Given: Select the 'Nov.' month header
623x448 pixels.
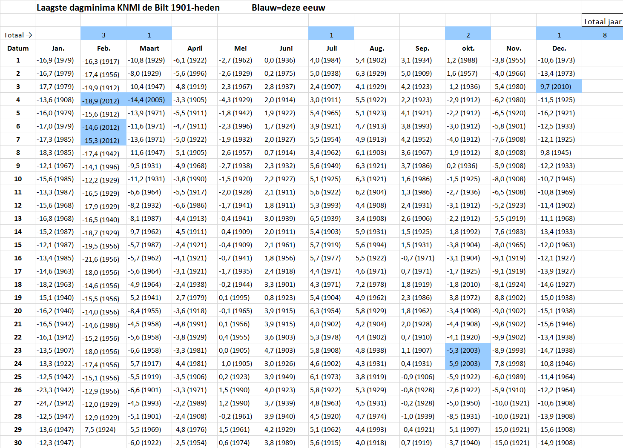Looking at the screenshot, I should [514, 48].
